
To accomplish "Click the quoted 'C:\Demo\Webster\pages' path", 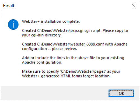I will (83, 72).
